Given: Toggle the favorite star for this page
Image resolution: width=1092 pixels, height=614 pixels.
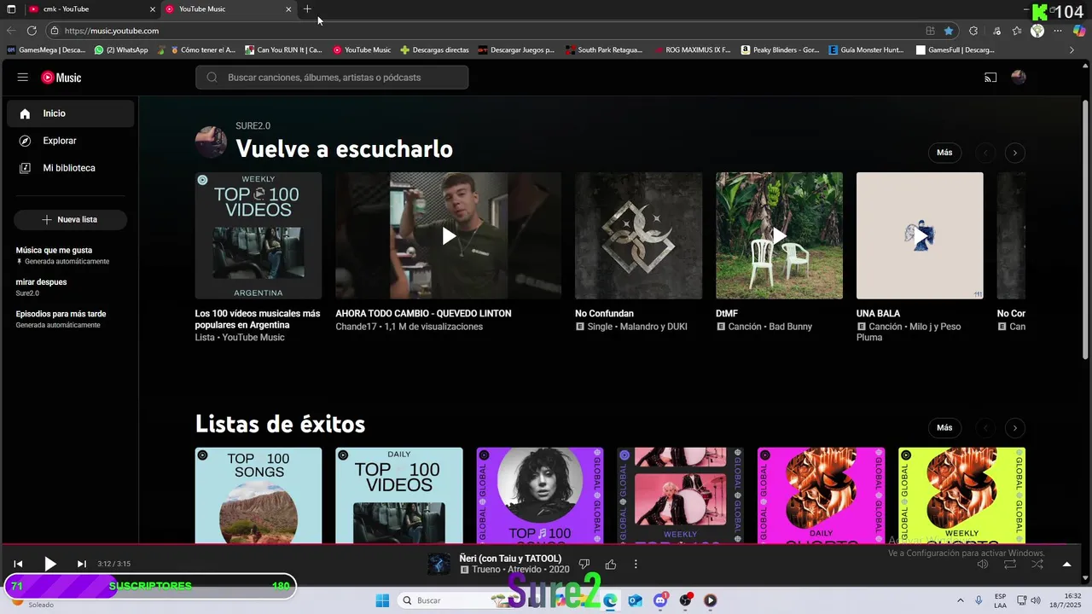Looking at the screenshot, I should click(x=949, y=31).
